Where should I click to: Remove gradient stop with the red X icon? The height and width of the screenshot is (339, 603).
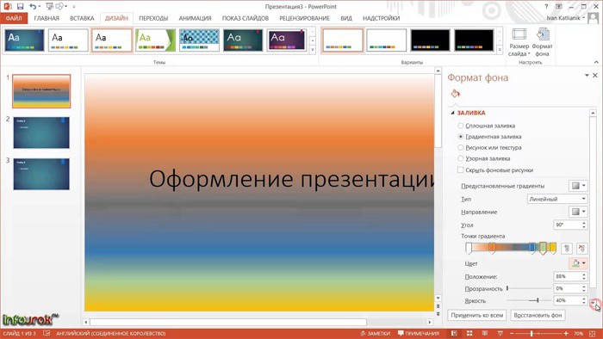coord(581,249)
